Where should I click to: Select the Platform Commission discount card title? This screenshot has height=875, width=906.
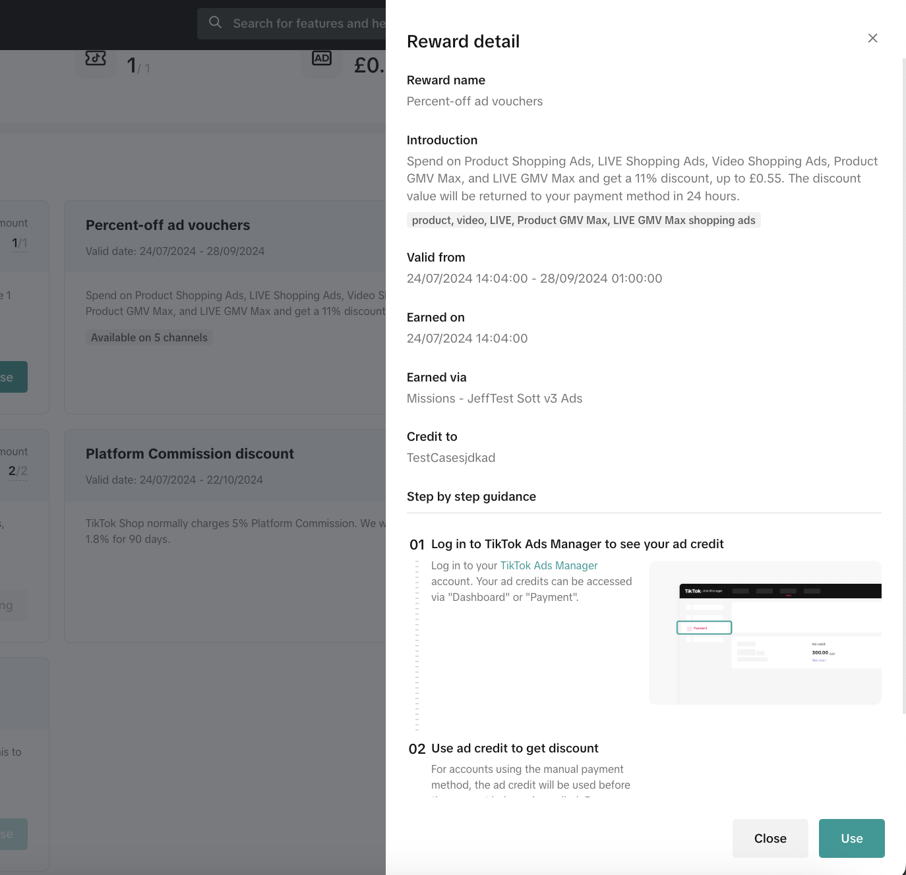coord(190,454)
